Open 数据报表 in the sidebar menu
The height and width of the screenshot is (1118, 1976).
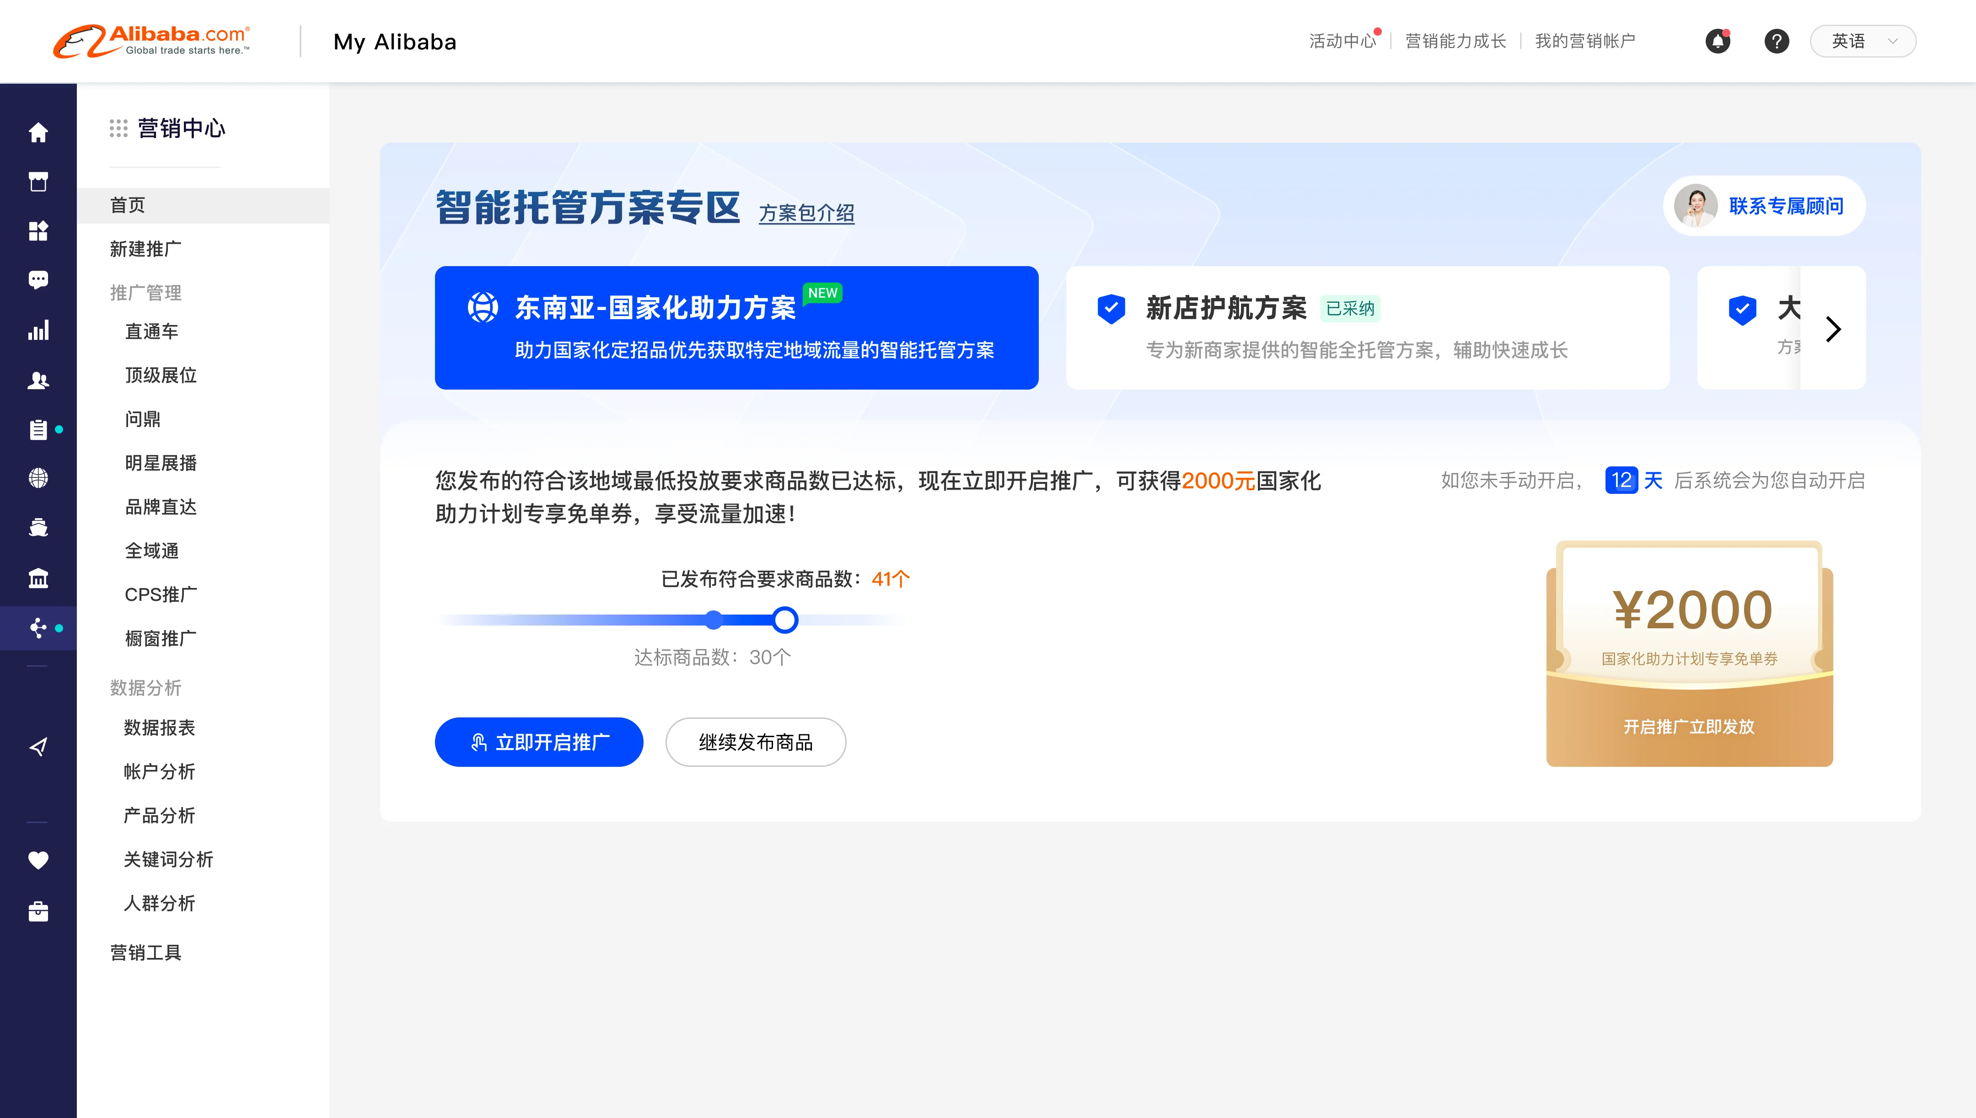click(159, 727)
